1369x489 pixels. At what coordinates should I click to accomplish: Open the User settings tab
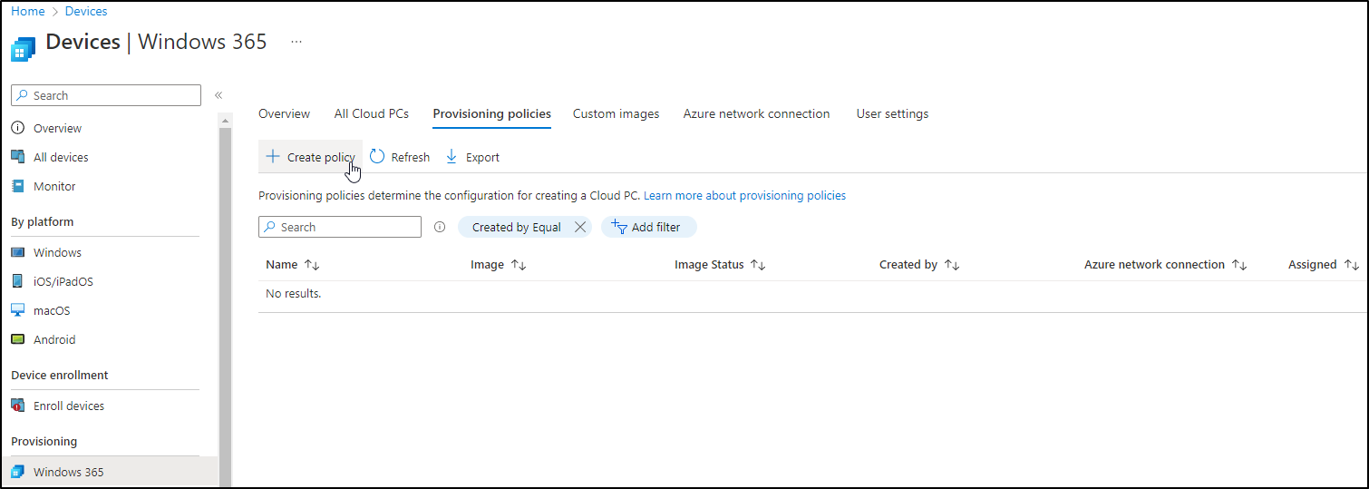[x=892, y=113]
